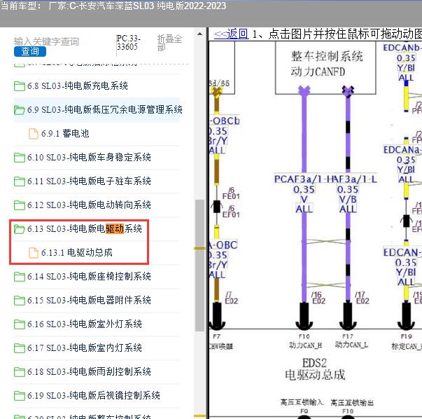
Task: Open the 6.9.1 蓄电池 document
Action: [65, 133]
